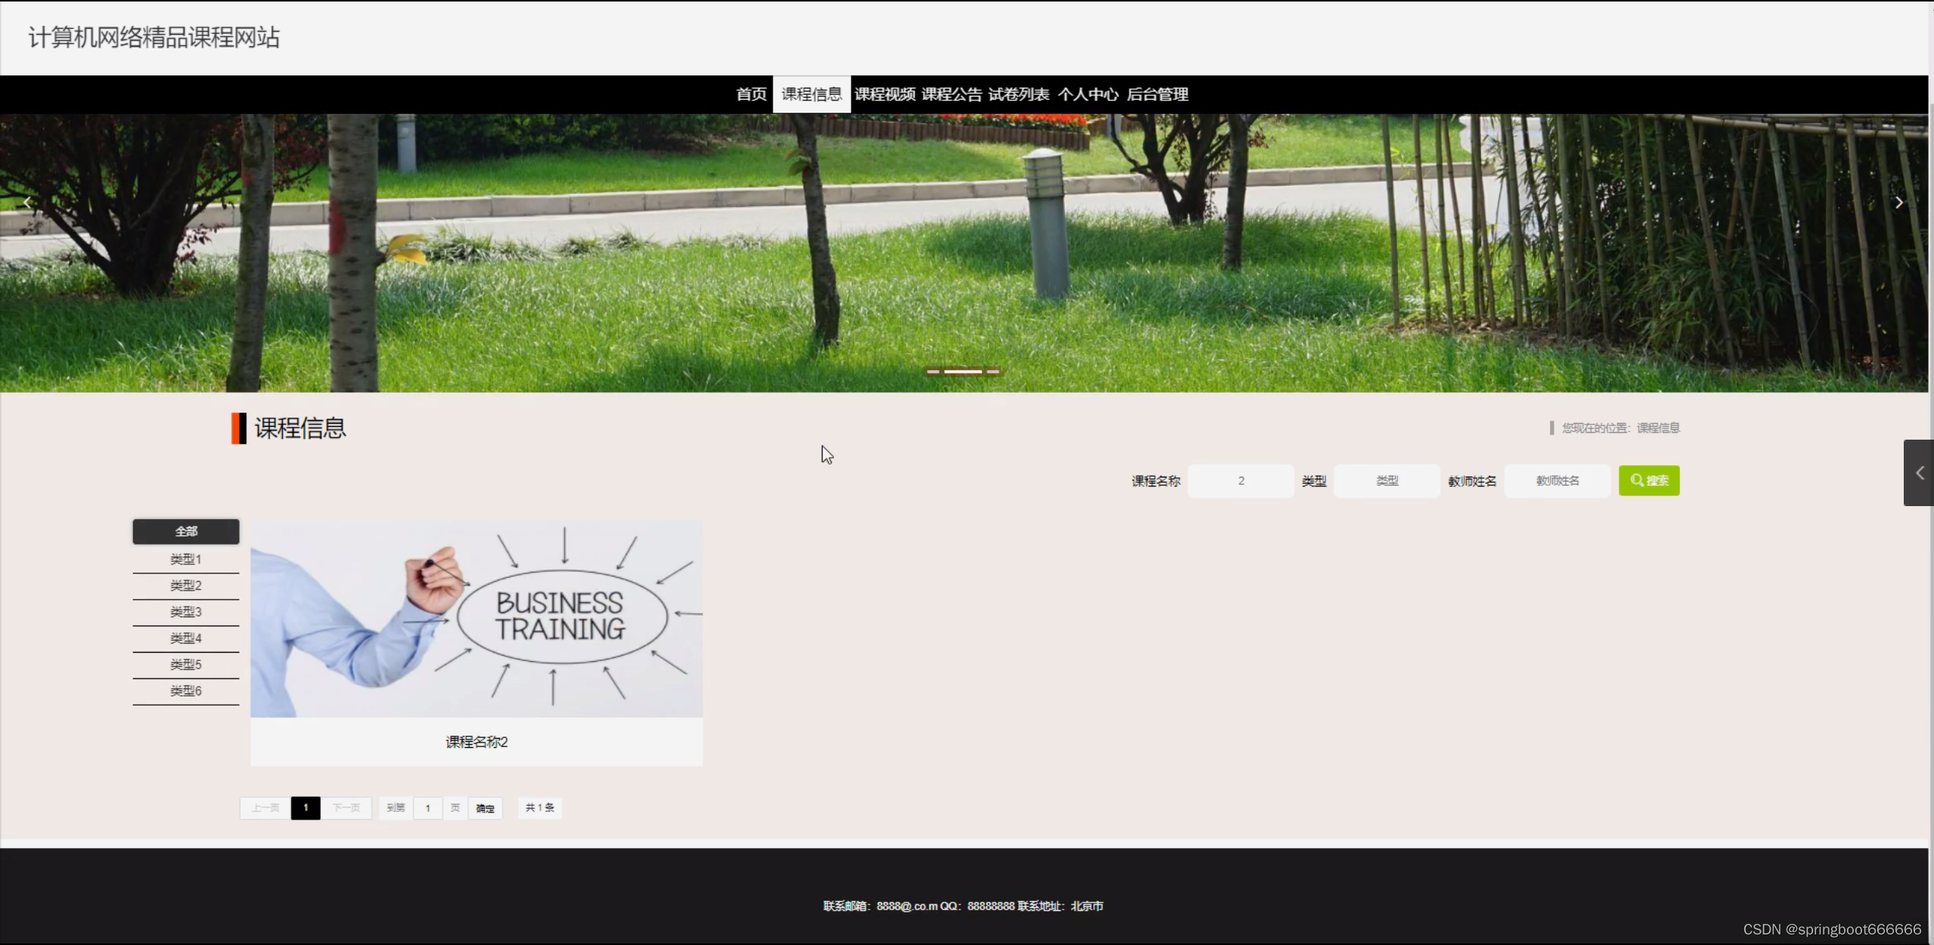Click the next banner slide arrow
This screenshot has width=1934, height=945.
click(1898, 202)
